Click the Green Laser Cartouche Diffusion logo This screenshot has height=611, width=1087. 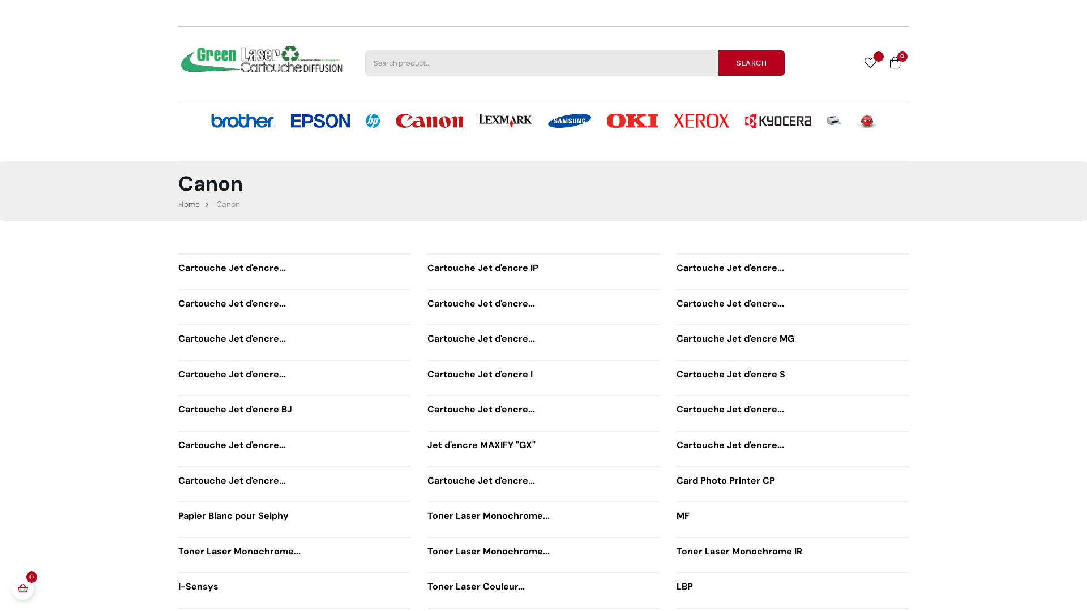(261, 60)
